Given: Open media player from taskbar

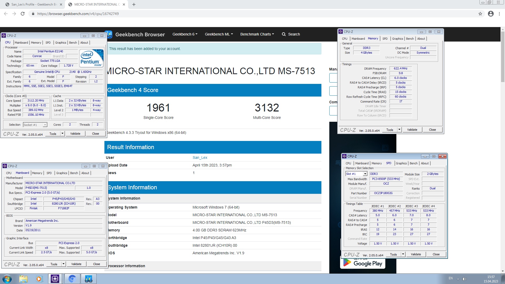Looking at the screenshot, I should coord(39,279).
